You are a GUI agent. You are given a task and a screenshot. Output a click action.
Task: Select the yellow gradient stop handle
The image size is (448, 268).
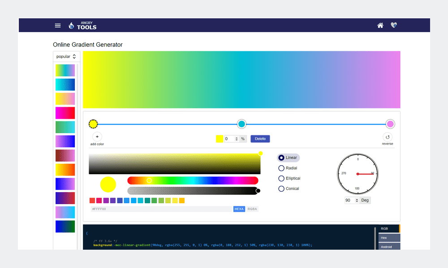coord(93,124)
